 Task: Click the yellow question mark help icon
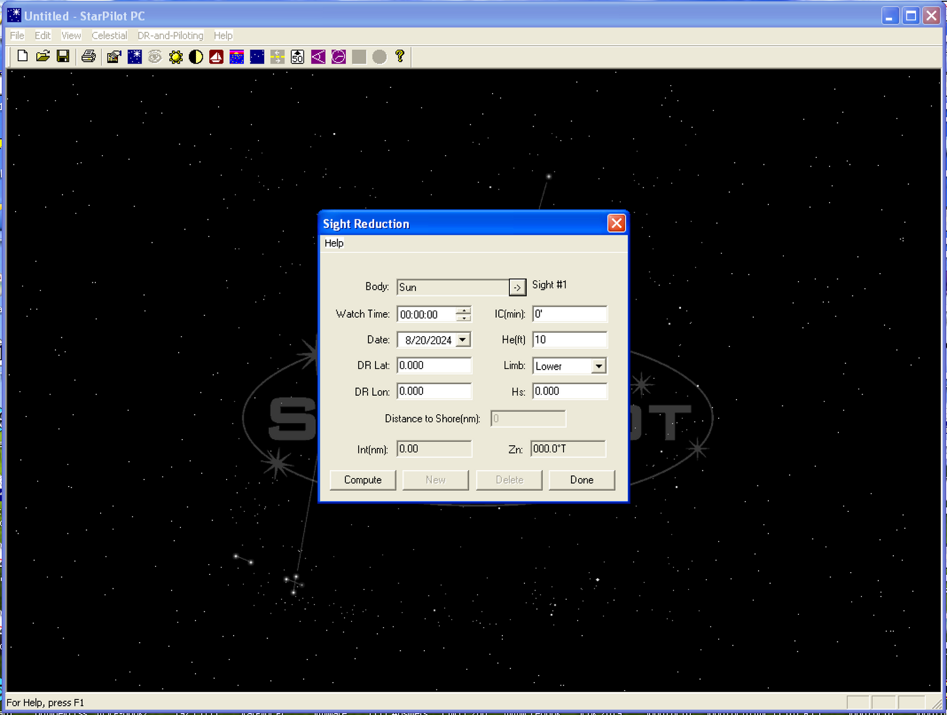(400, 56)
